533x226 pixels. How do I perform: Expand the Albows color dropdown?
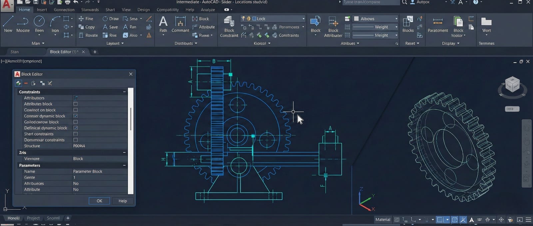[396, 19]
